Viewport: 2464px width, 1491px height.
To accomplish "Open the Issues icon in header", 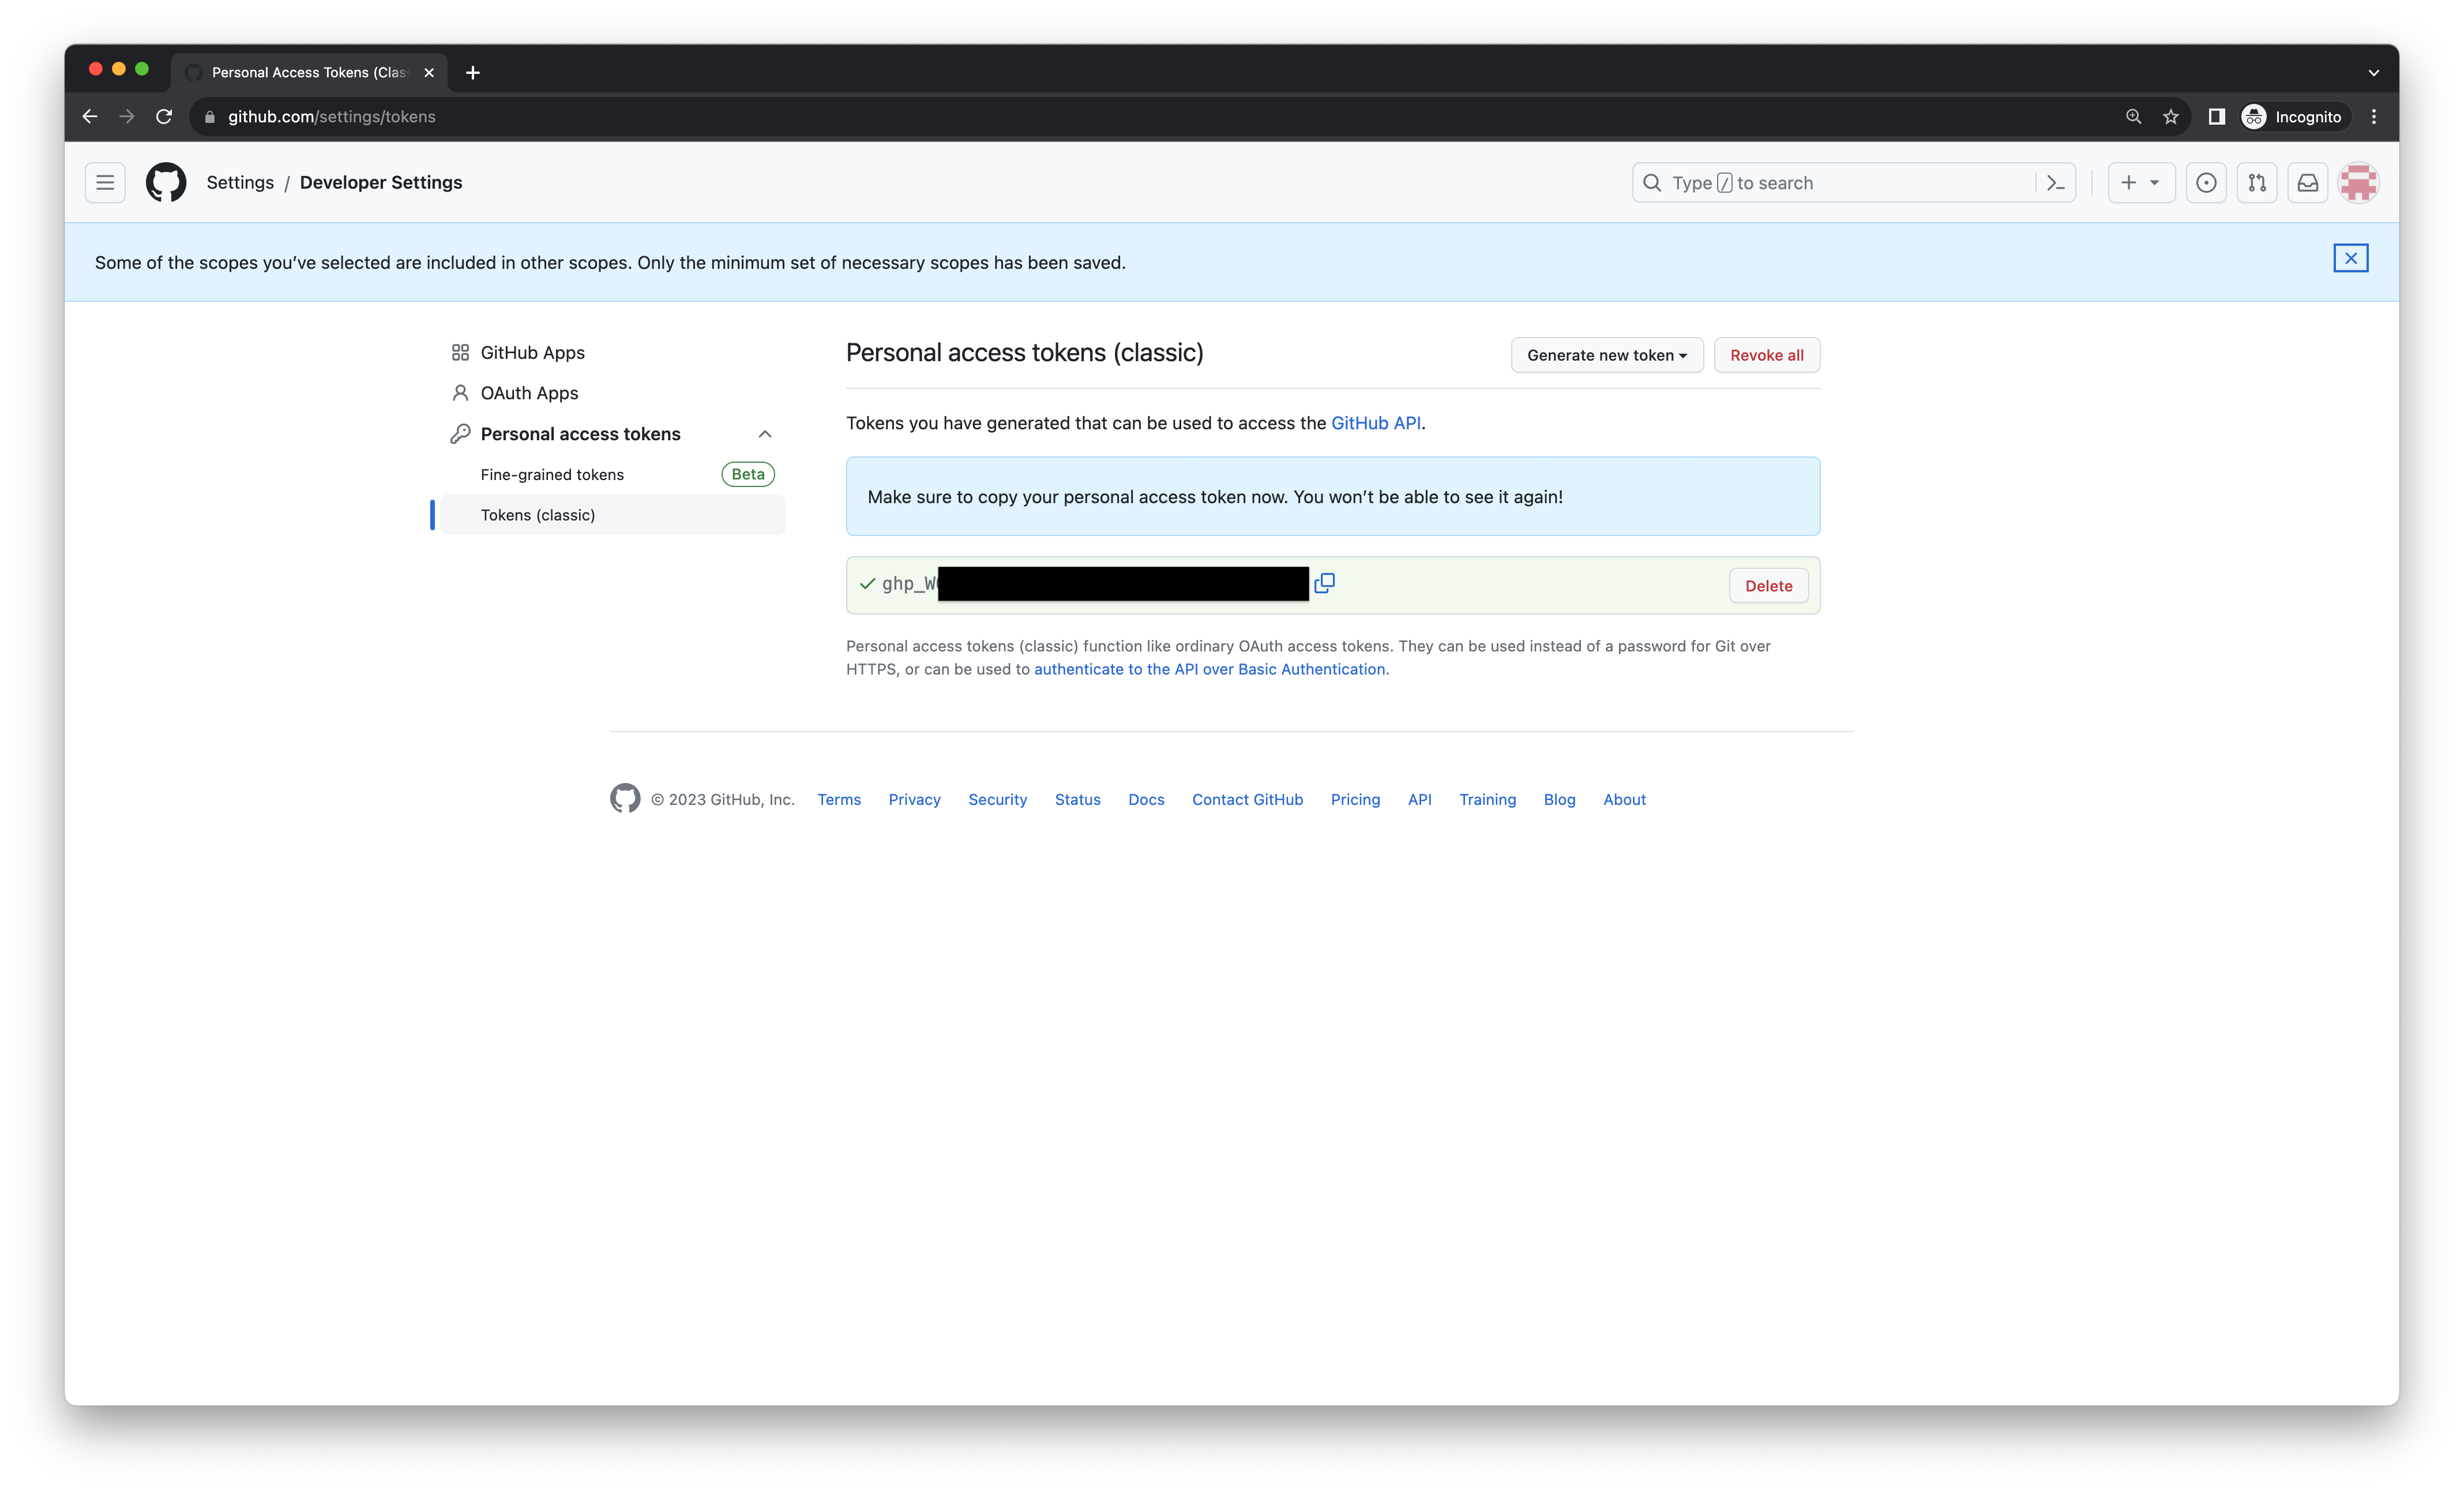I will [2206, 182].
